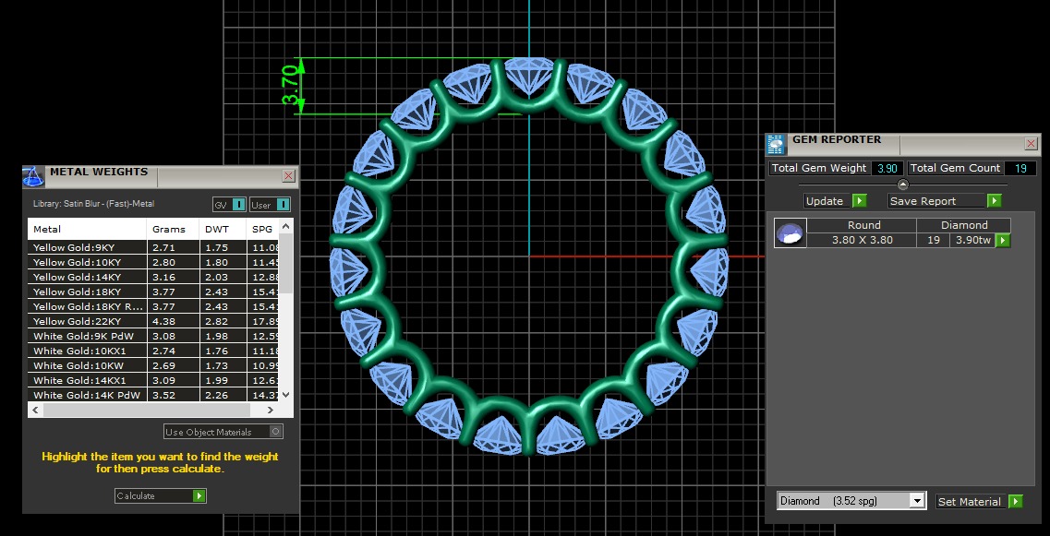Image resolution: width=1050 pixels, height=536 pixels.
Task: Click the Calculate button
Action: click(161, 495)
